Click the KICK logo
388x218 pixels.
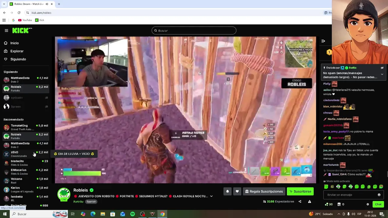[22, 30]
